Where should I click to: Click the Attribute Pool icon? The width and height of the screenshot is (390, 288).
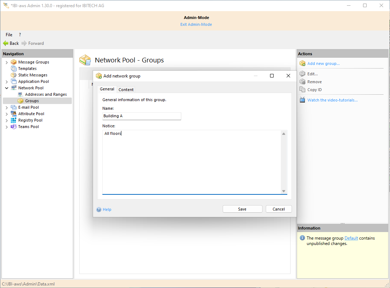(14, 114)
